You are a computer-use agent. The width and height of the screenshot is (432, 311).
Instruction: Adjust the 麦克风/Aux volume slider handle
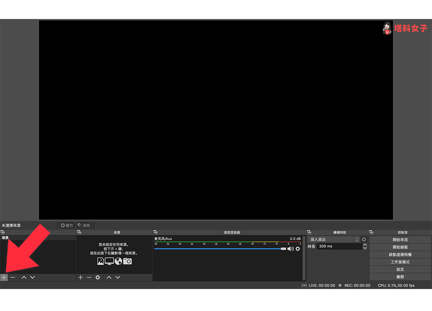point(283,249)
